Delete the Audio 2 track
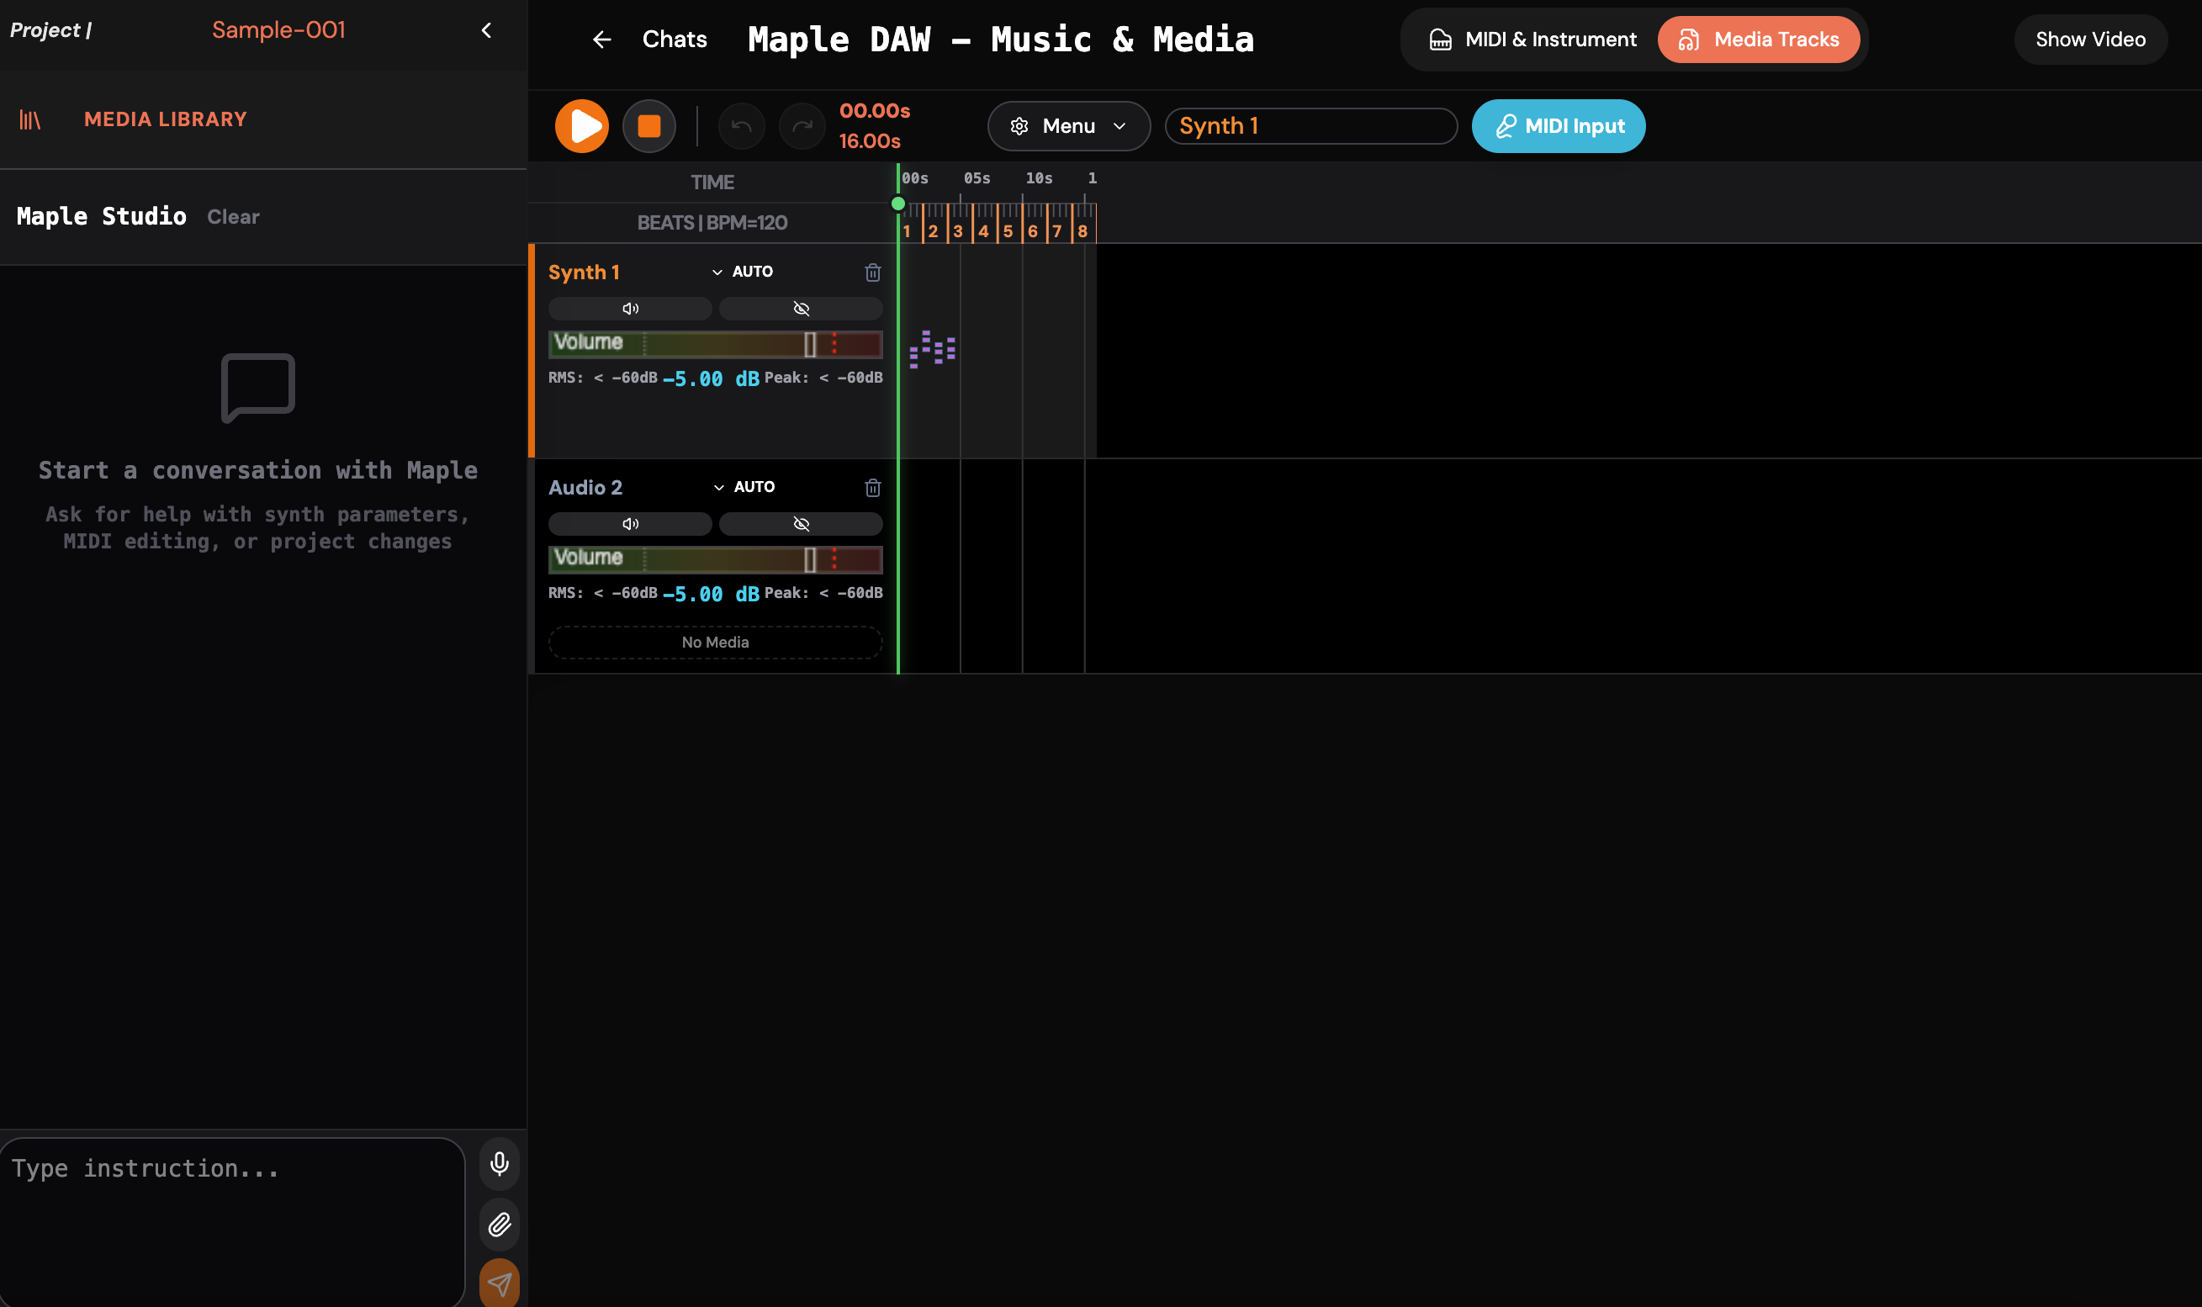Viewport: 2202px width, 1307px height. [x=873, y=487]
